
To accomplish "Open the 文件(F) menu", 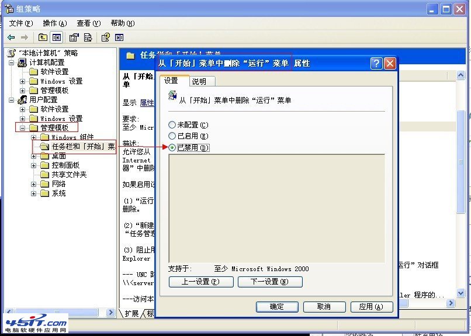I will [20, 23].
